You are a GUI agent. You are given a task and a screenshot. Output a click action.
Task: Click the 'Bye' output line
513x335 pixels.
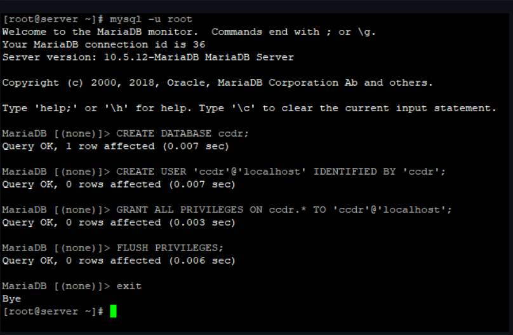click(11, 299)
